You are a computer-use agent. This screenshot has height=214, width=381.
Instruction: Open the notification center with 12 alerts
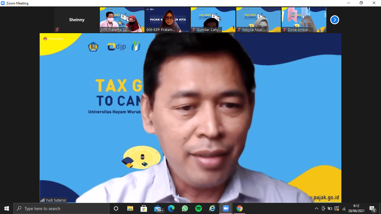372,208
